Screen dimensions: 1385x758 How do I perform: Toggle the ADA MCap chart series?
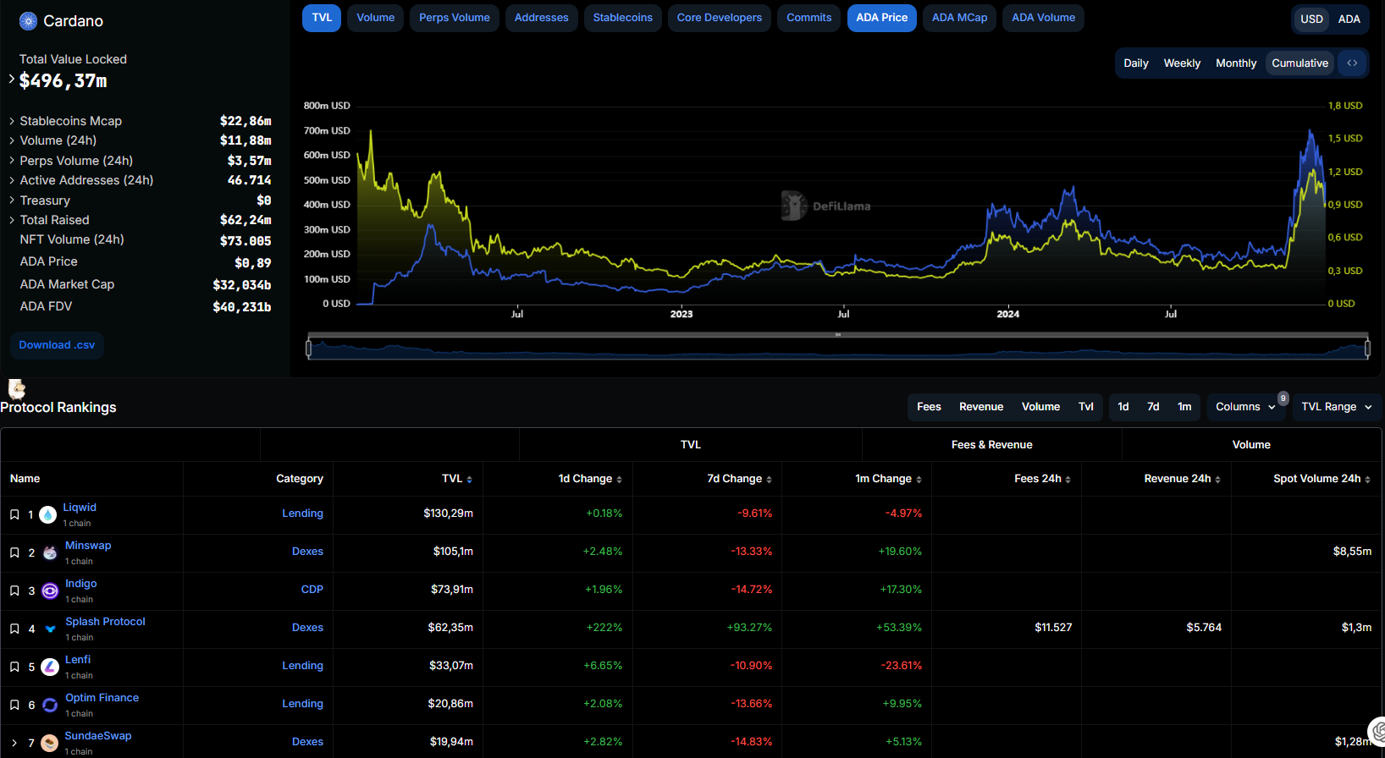pyautogui.click(x=960, y=18)
